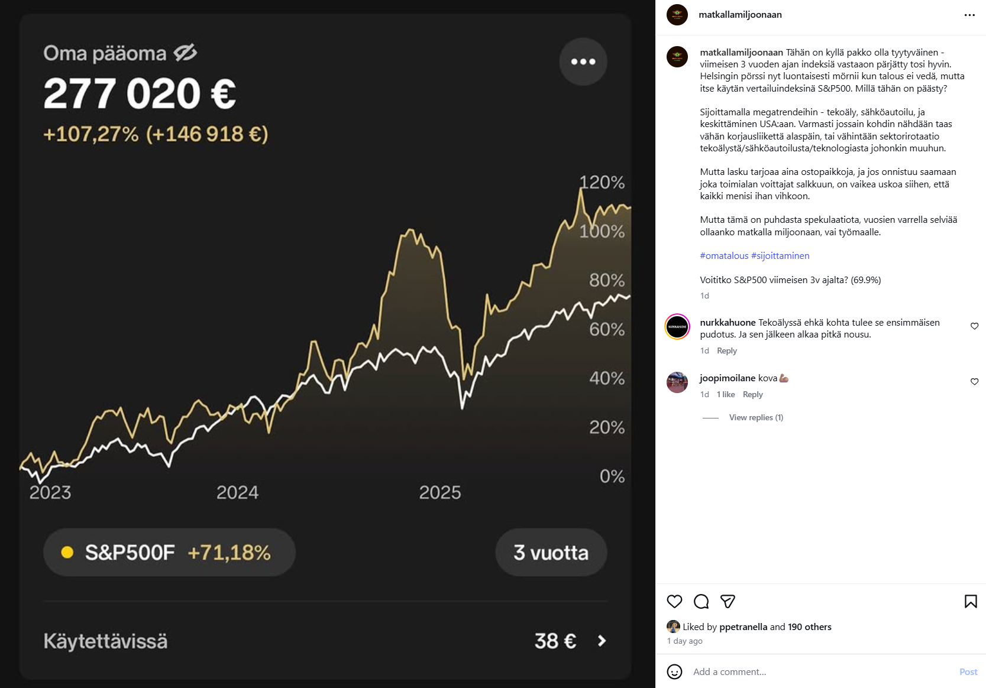Click the Post button to submit a comment
The height and width of the screenshot is (688, 986).
tap(968, 671)
